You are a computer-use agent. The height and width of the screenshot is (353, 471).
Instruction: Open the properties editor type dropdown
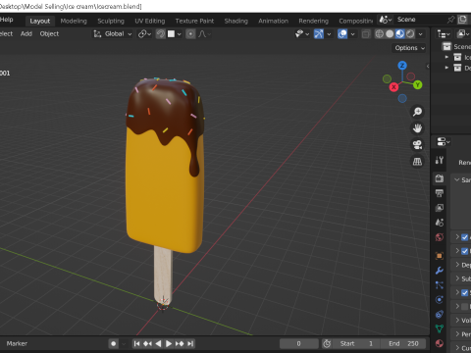tap(444, 142)
